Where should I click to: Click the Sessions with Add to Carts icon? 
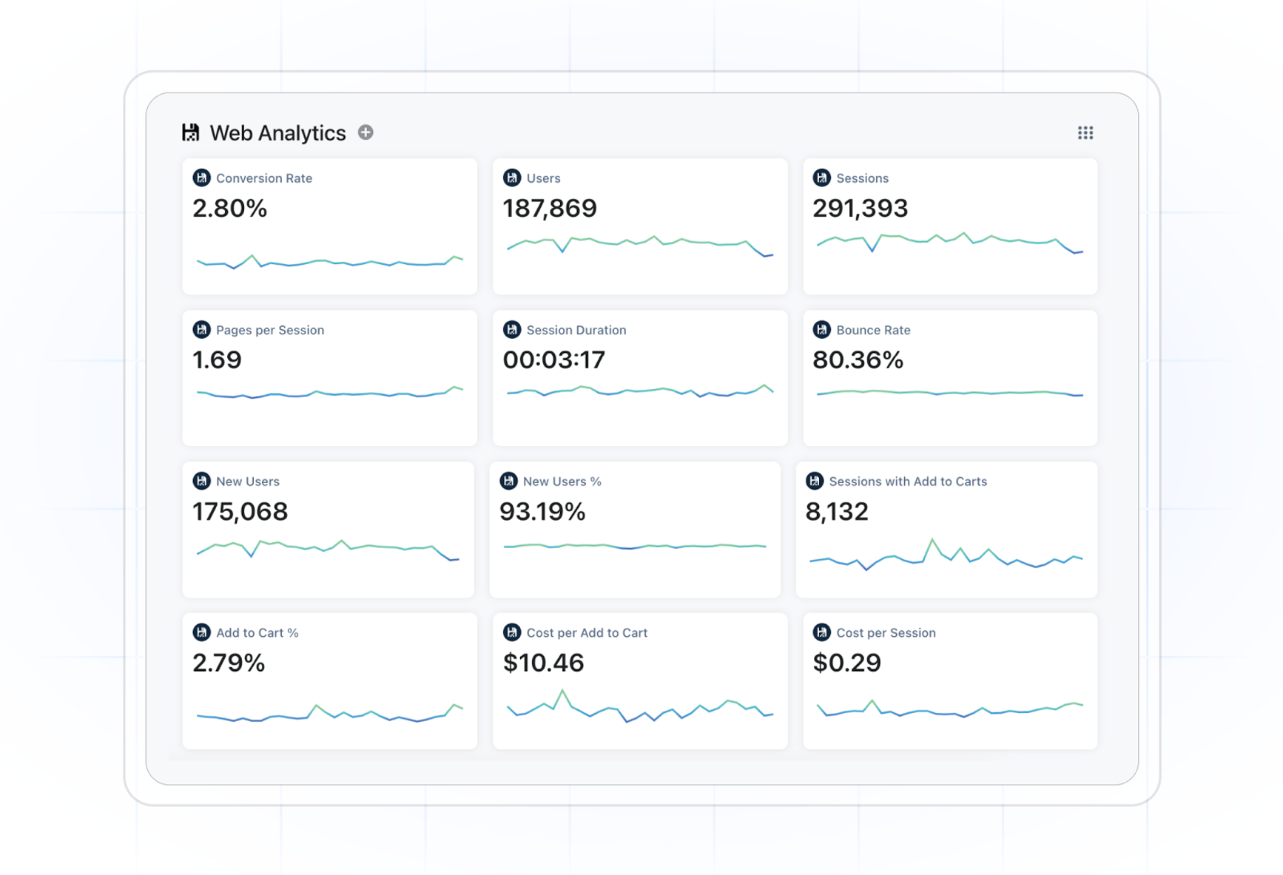[x=814, y=481]
